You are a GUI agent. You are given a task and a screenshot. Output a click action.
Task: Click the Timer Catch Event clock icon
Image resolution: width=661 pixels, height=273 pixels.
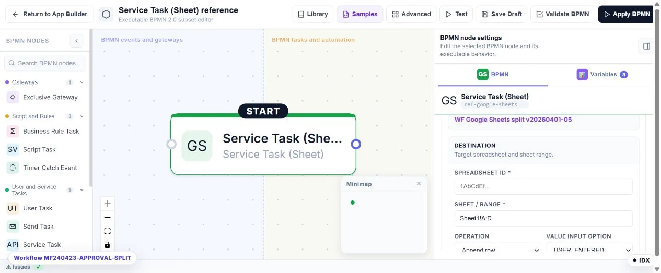click(13, 168)
